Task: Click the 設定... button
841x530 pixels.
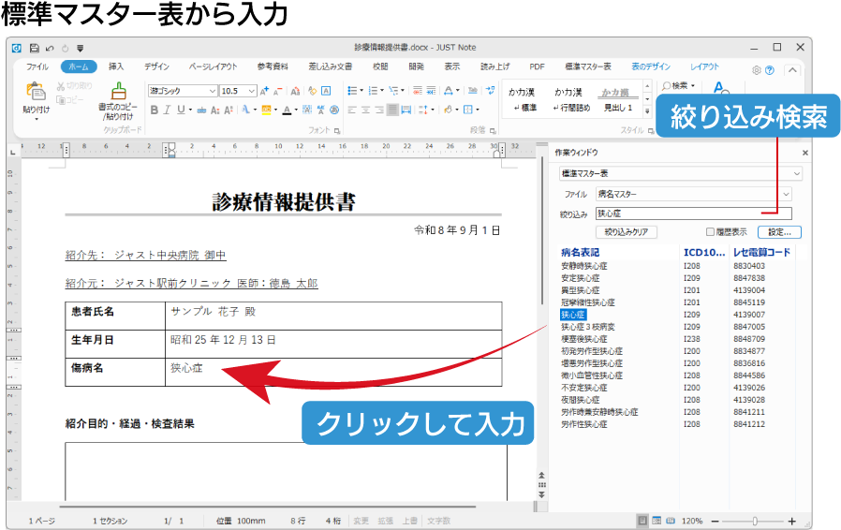Action: 779,231
